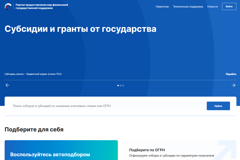Click the Подберите для себя heading
Screen dimensions: 240x160
[34, 129]
